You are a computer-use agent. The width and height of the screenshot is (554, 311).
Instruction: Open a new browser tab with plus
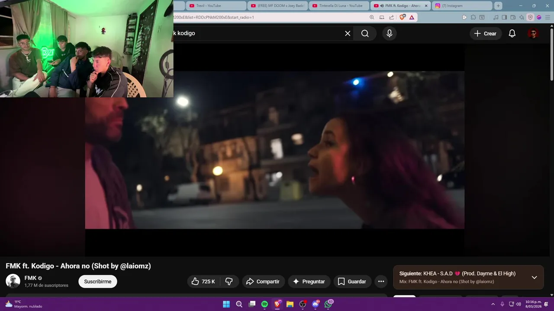(x=498, y=6)
